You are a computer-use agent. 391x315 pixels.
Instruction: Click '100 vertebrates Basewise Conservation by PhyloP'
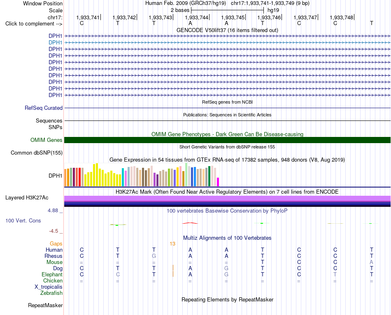[227, 211]
